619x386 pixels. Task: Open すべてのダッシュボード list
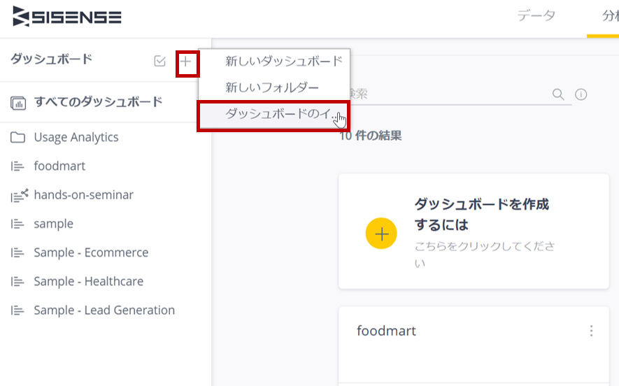tap(98, 102)
